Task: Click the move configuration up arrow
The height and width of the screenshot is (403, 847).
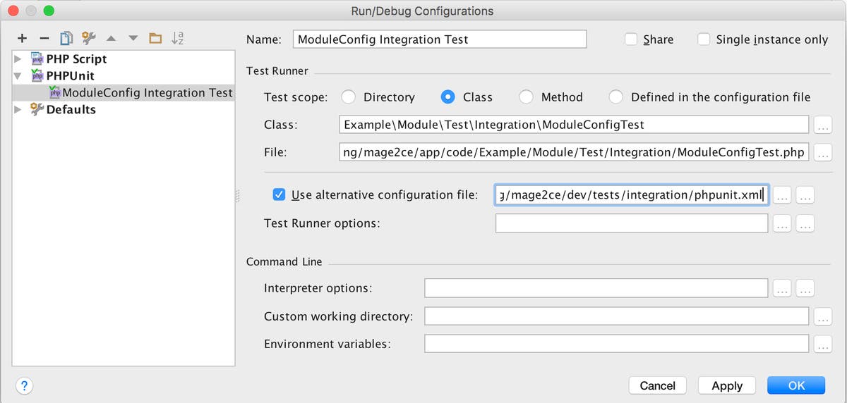Action: 111,38
